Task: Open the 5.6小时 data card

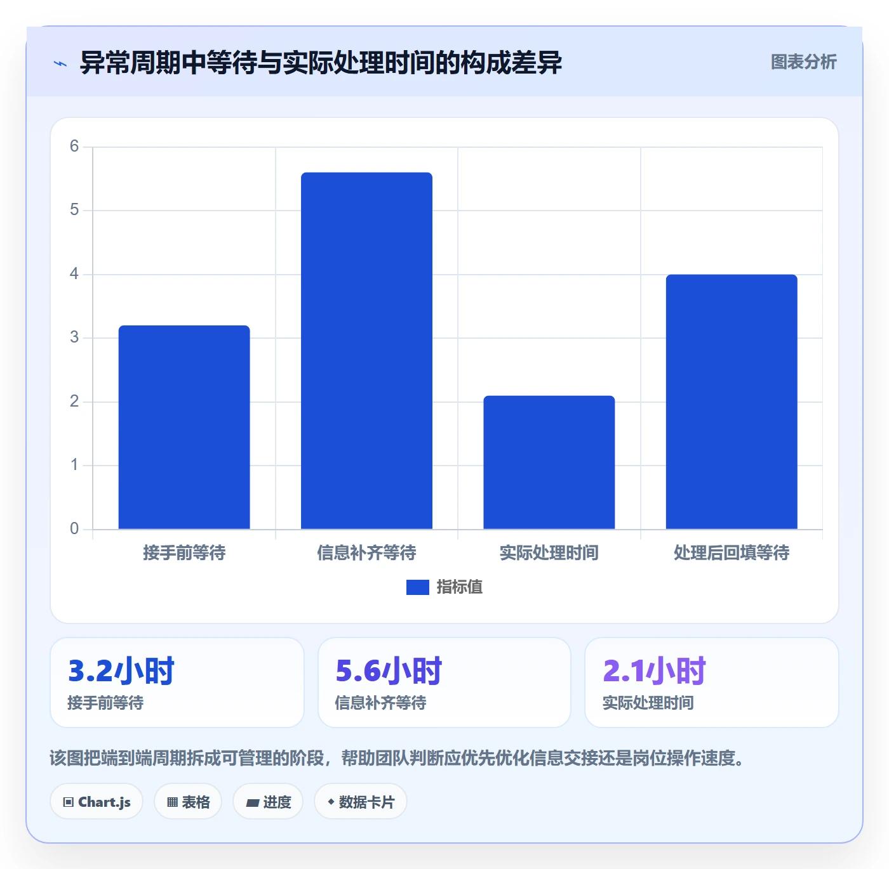Action: pos(444,683)
